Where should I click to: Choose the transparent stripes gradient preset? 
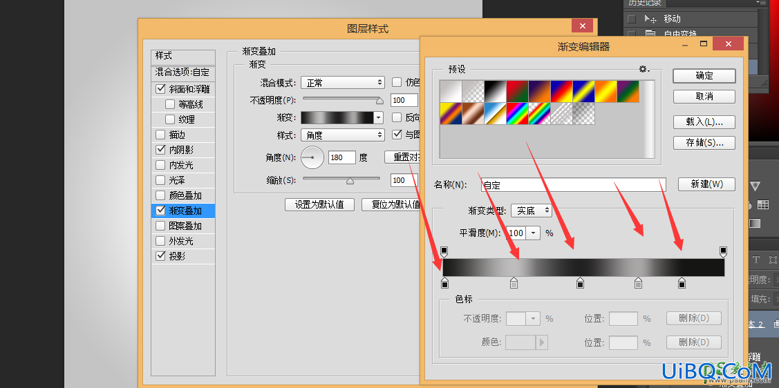(x=561, y=114)
